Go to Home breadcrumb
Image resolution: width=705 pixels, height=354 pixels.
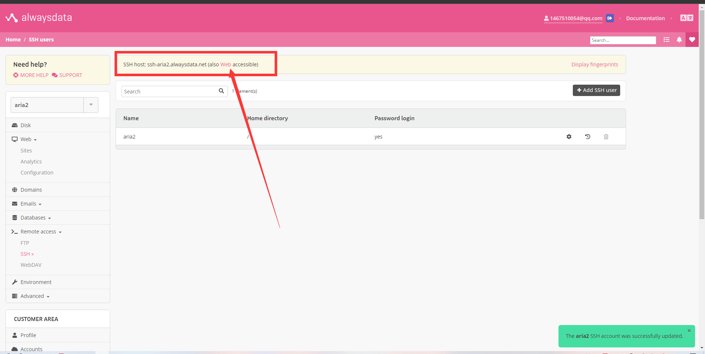point(13,40)
